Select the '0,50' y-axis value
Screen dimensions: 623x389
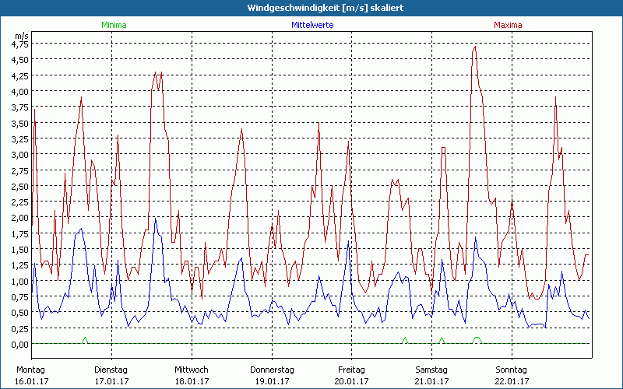(x=20, y=313)
